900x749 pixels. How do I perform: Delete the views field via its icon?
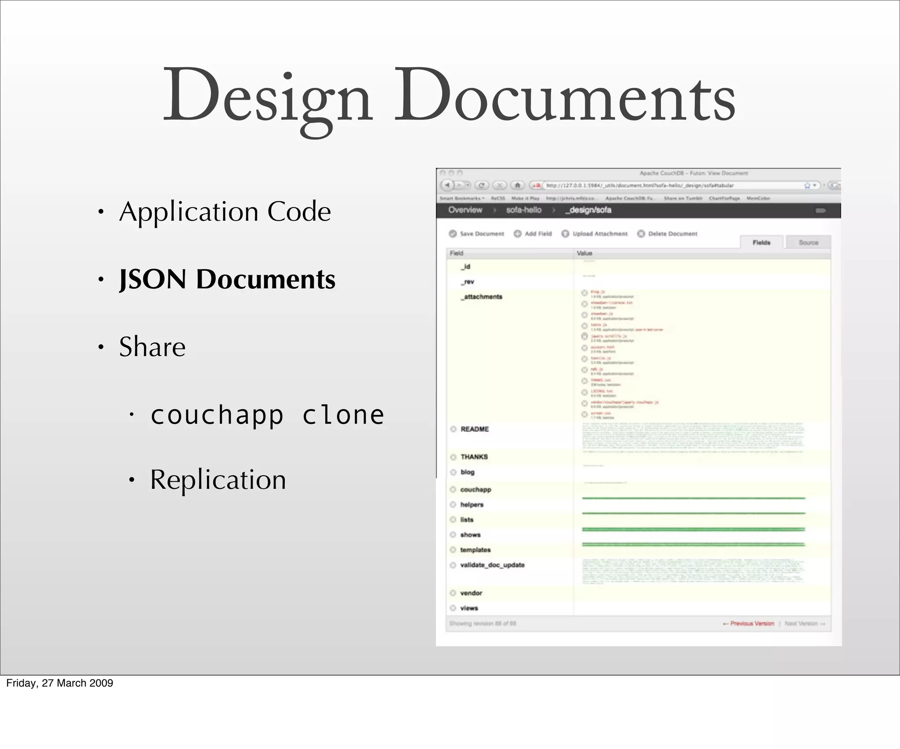tap(453, 608)
